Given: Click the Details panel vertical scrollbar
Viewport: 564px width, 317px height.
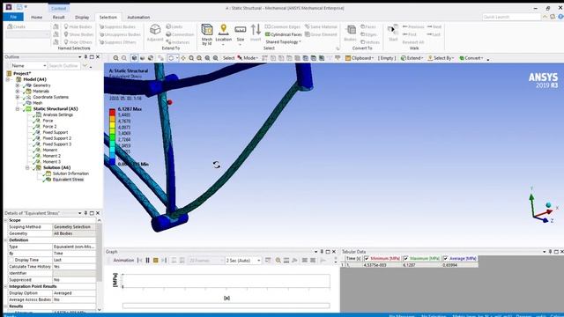Looking at the screenshot, I should (x=100, y=264).
